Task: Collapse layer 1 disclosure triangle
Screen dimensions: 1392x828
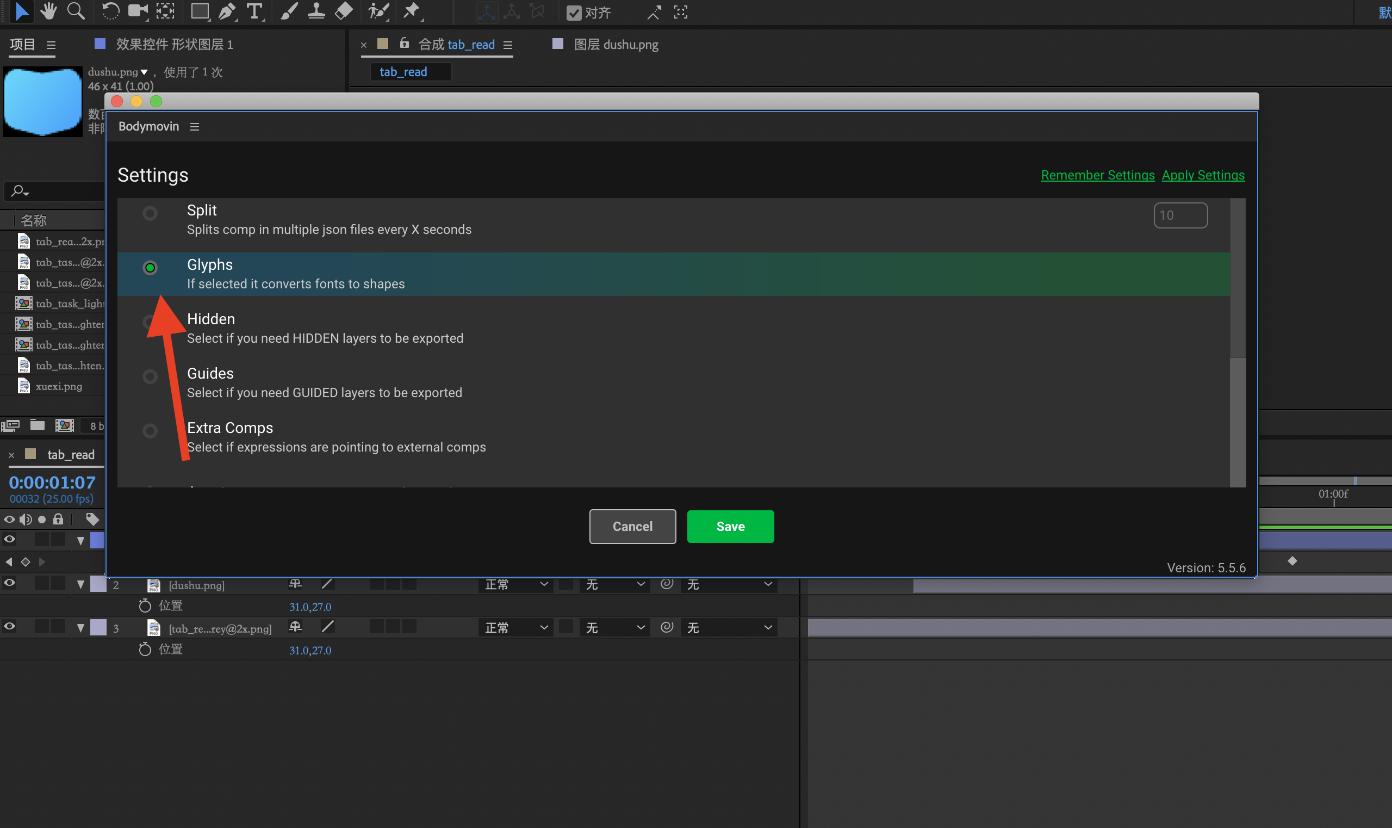Action: point(81,541)
